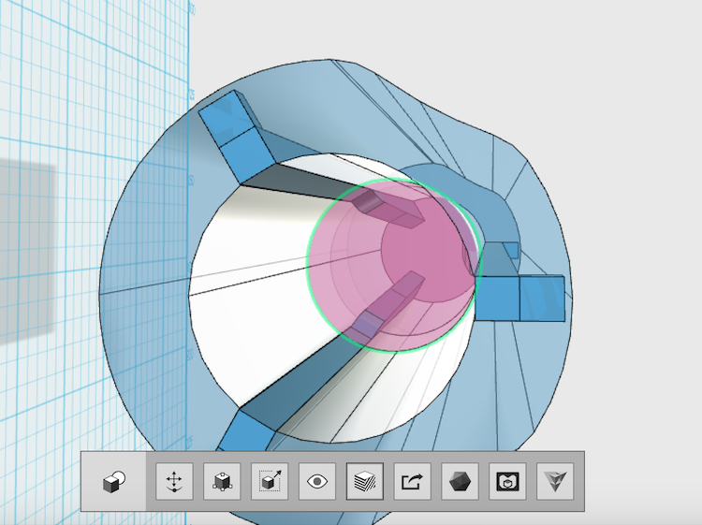Viewport: 702px width, 525px height.
Task: Click the Export selection arrow icon
Action: pos(413,482)
